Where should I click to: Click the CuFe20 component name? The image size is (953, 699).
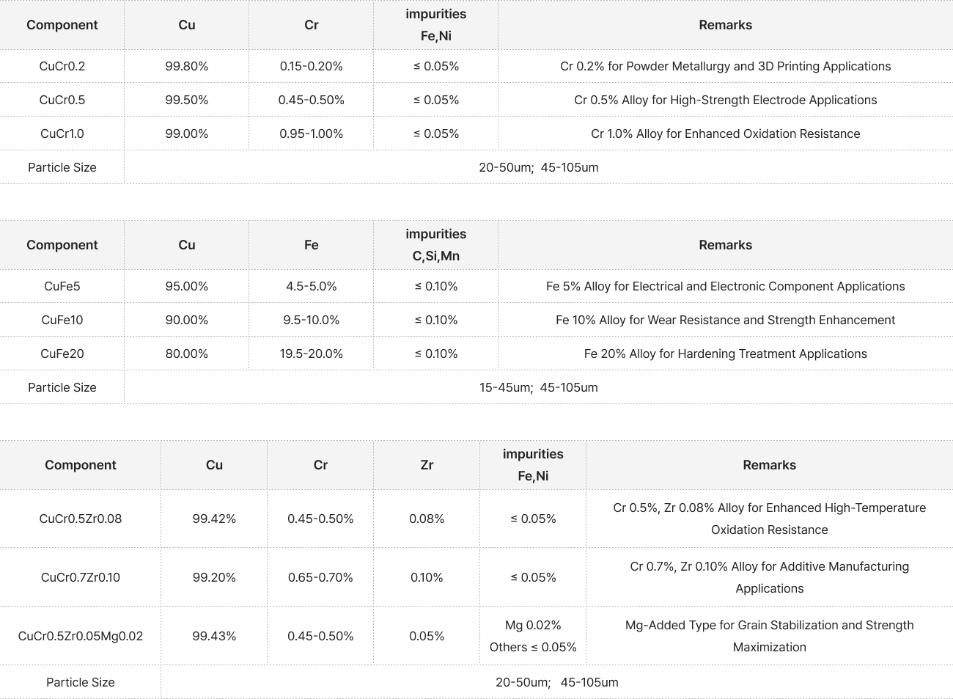pos(62,354)
